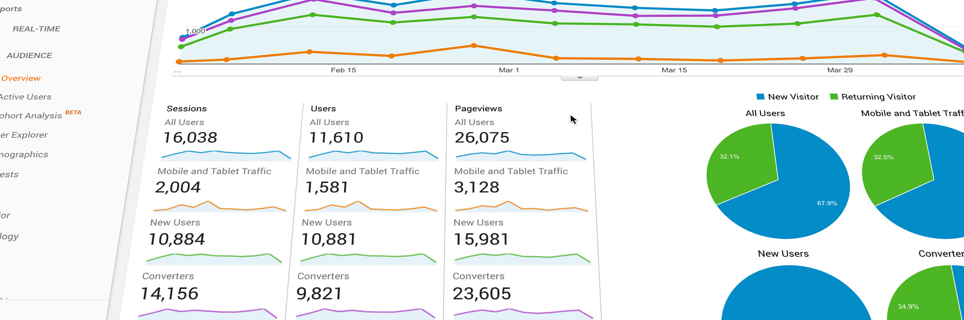The image size is (964, 320).
Task: Expand the chart collapse arrow handle
Action: [579, 78]
